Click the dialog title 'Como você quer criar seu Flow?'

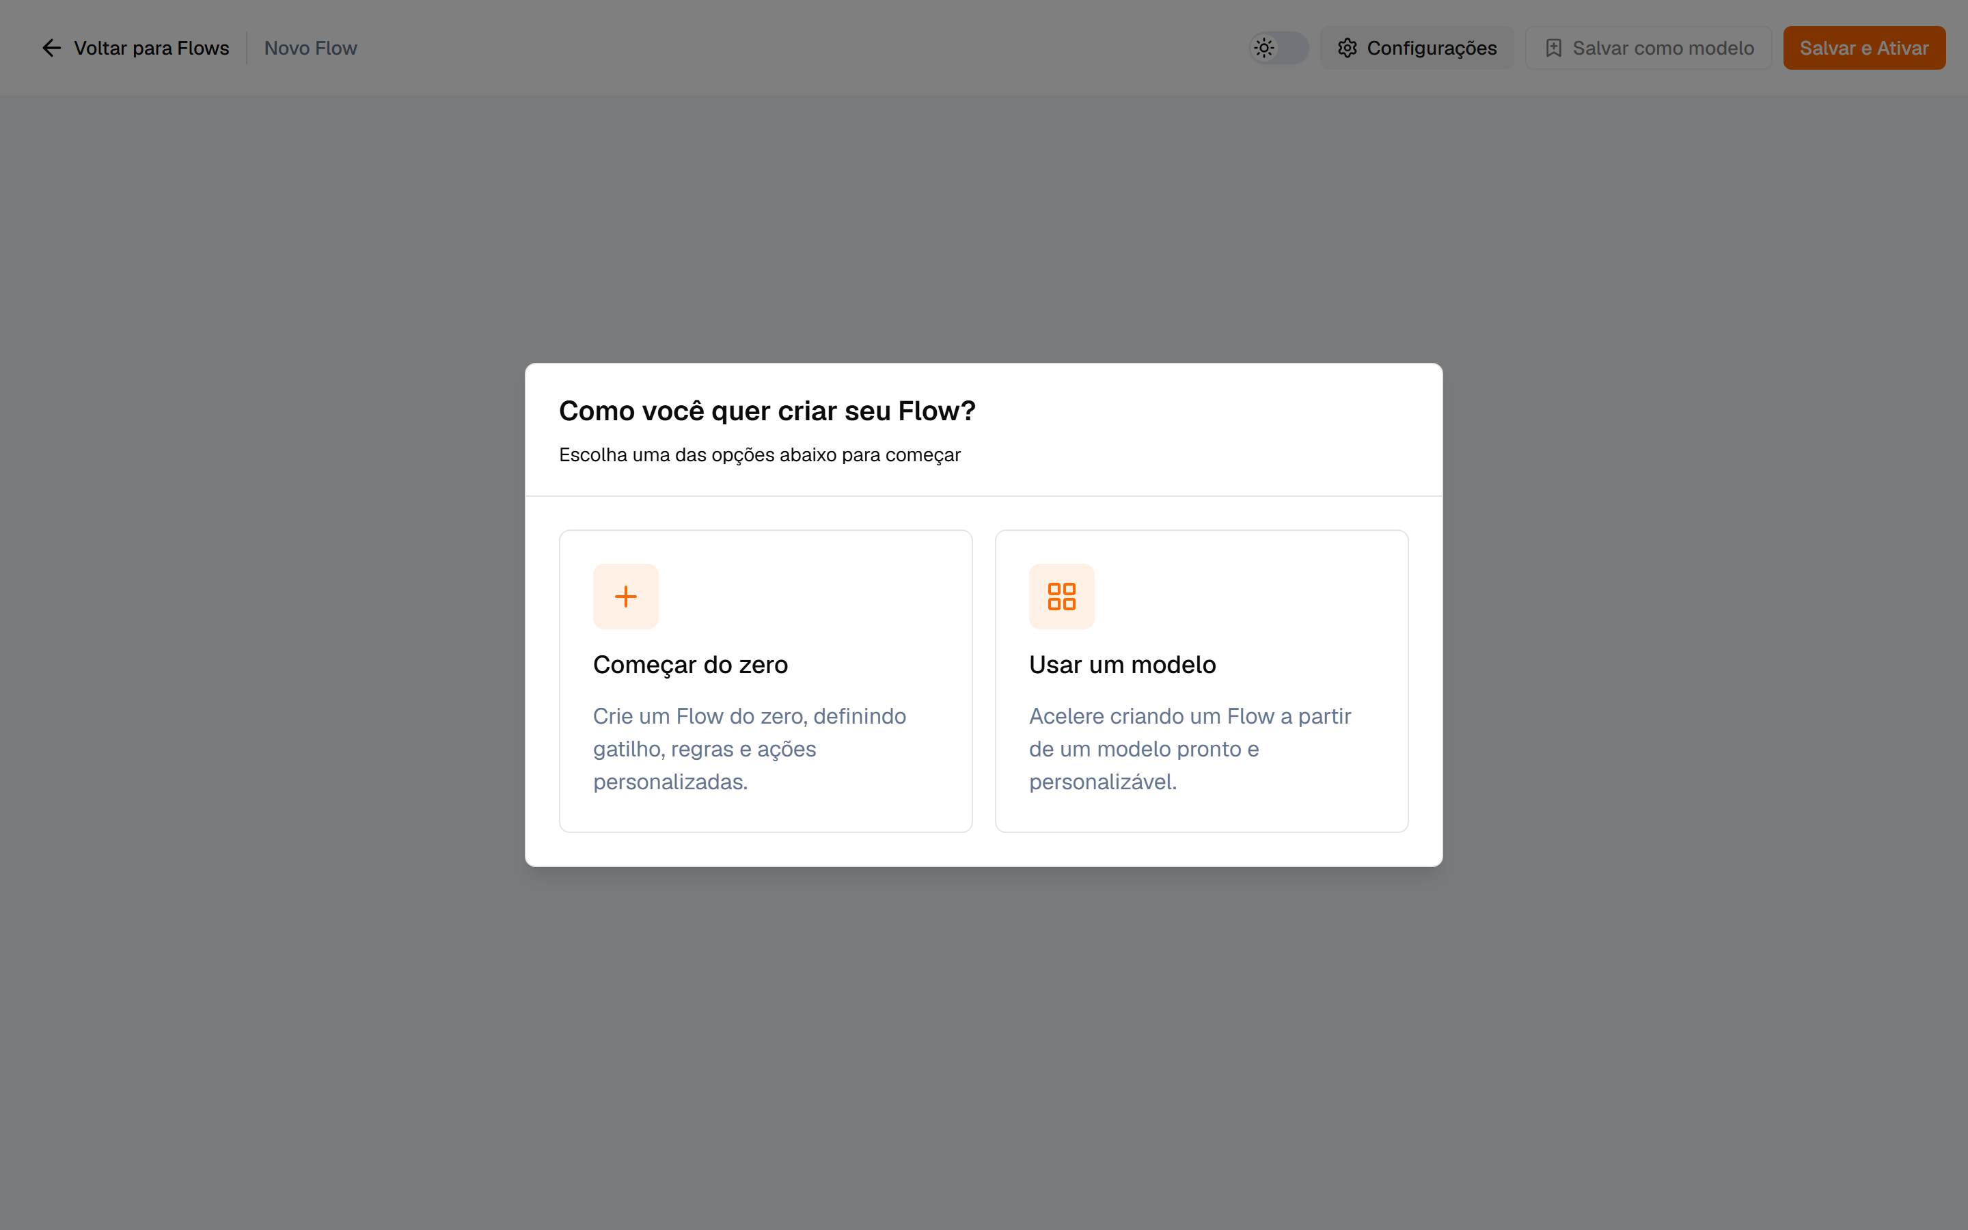(x=767, y=411)
